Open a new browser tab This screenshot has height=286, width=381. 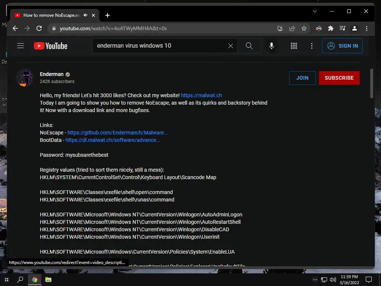pyautogui.click(x=108, y=15)
